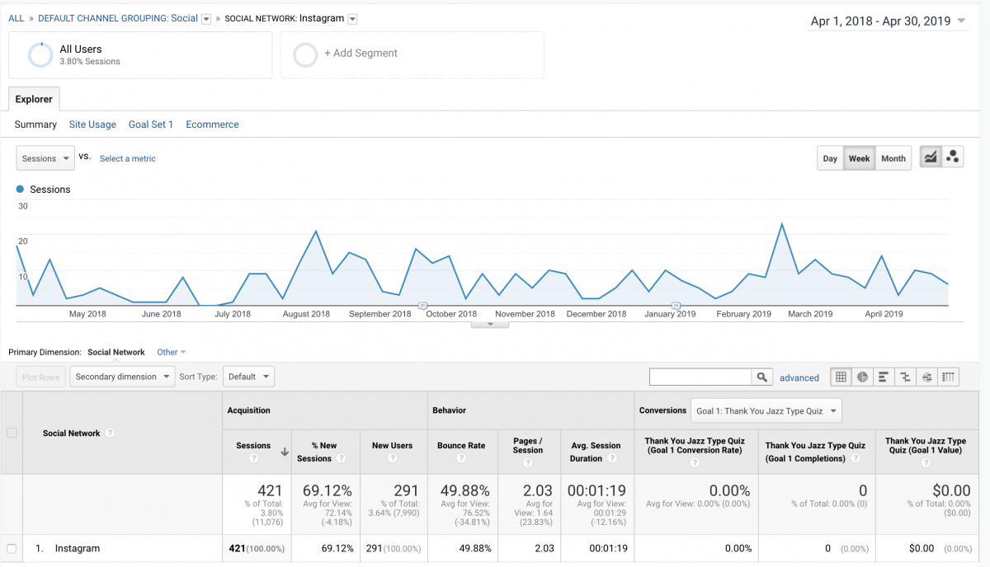990x567 pixels.
Task: Select the performance bar view icon
Action: click(x=884, y=377)
